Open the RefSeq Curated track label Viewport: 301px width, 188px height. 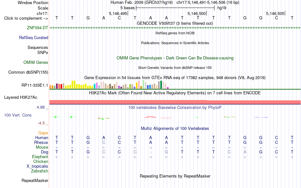(x=34, y=37)
